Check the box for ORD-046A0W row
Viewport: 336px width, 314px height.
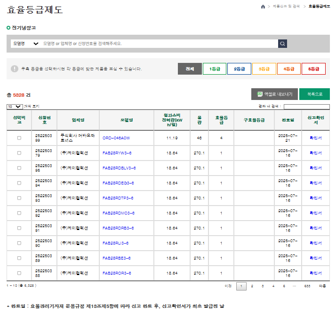[19, 138]
